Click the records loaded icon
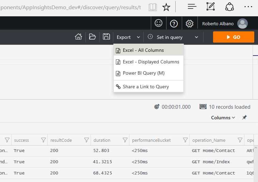Viewport: 258px width, 182px height. coord(203,107)
